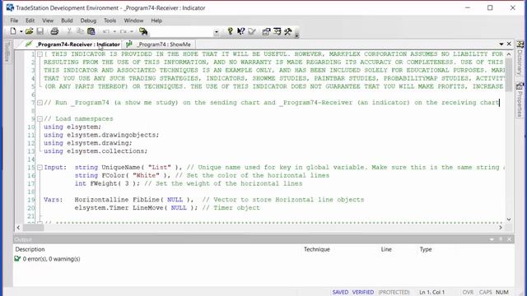Click the vertical scrollbar up arrow
This screenshot has height=296, width=527.
click(509, 54)
